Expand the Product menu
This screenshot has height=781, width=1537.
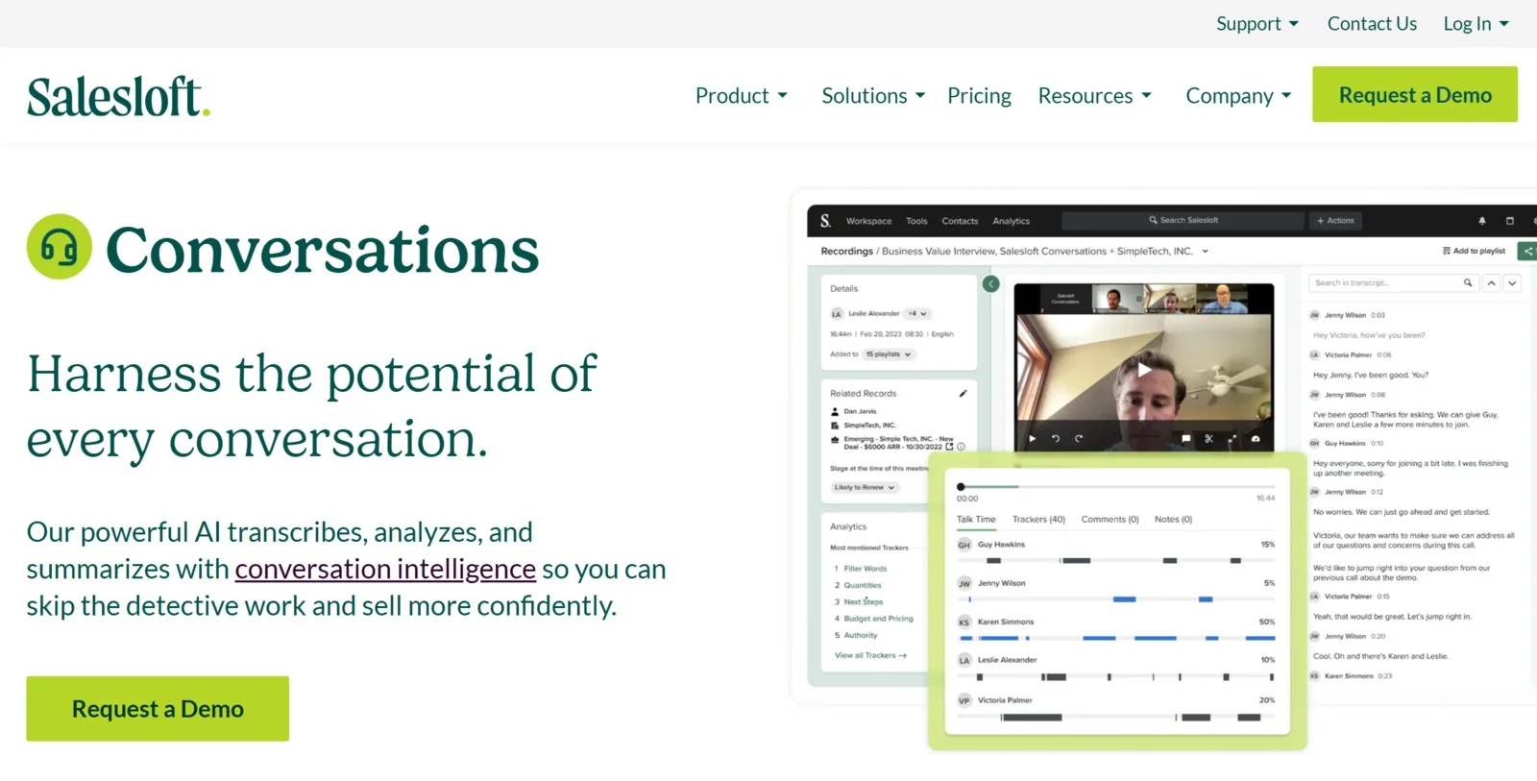point(742,96)
